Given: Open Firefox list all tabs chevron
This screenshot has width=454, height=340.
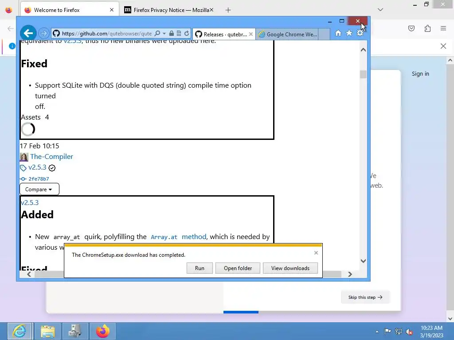Looking at the screenshot, I should point(380,10).
